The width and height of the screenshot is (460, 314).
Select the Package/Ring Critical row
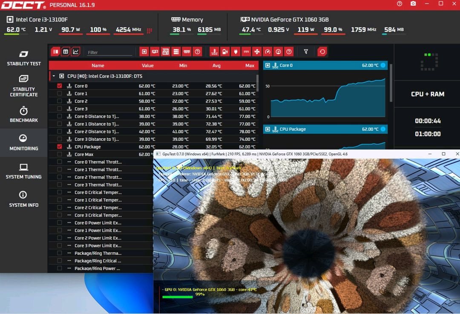(101, 261)
